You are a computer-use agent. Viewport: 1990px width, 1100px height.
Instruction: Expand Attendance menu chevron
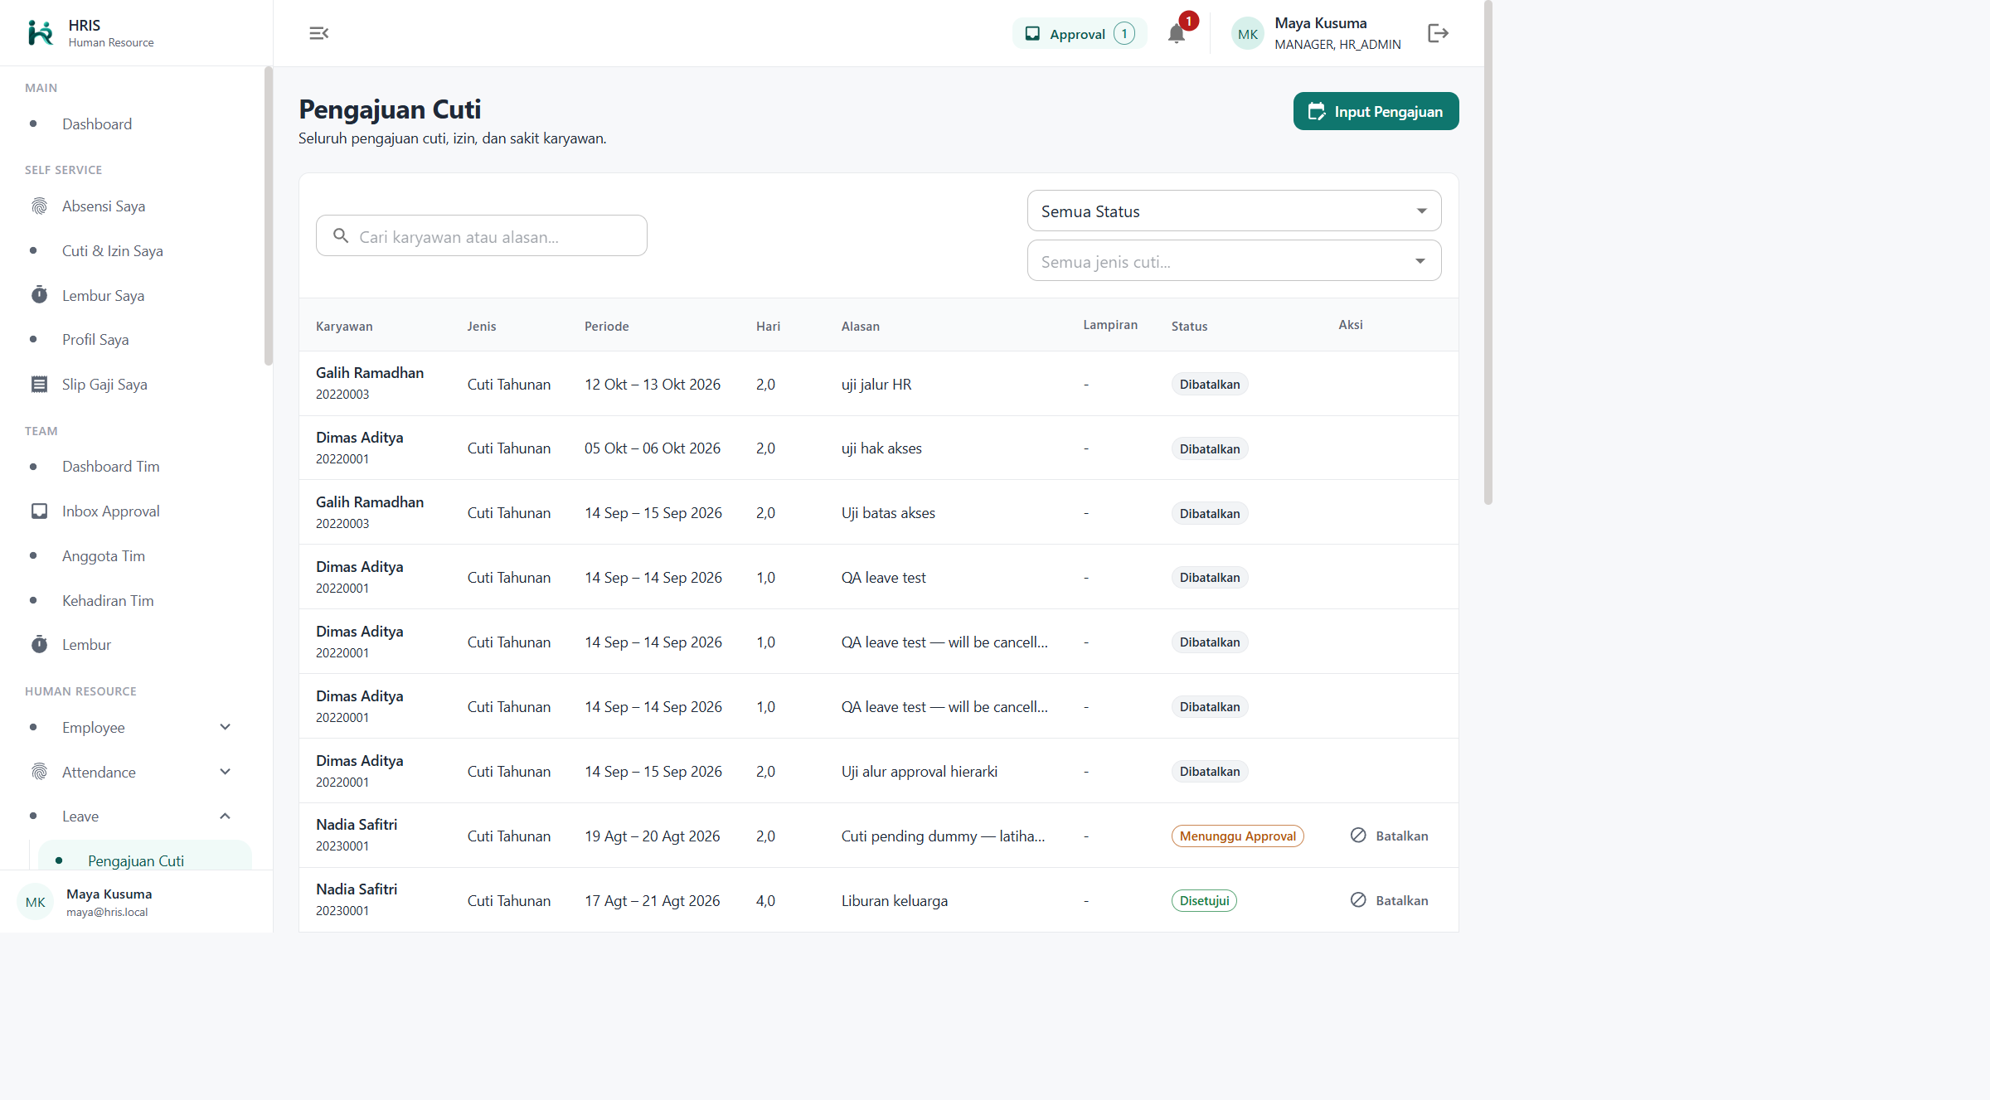pos(225,772)
